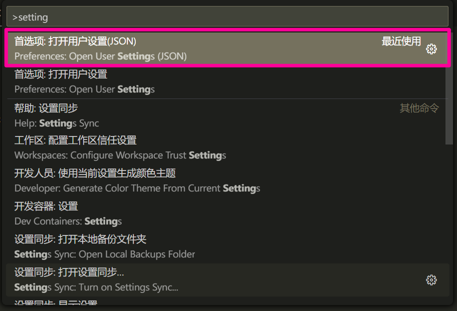Click the 工作区: 配置工作区信任设置 title text
Viewport: 457px width, 311px height.
[x=76, y=140]
